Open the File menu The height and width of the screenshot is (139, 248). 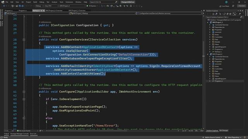7,2
